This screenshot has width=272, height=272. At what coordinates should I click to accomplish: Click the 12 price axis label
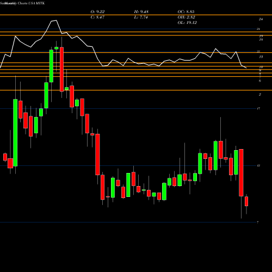(x=258, y=165)
